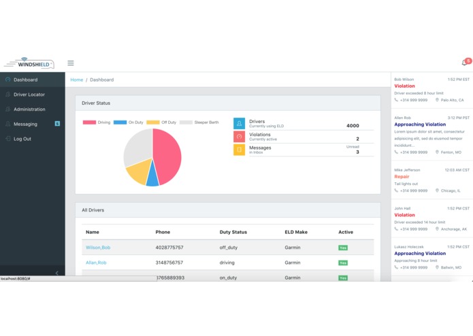Toggle On Duty legend color swatch

(x=120, y=122)
